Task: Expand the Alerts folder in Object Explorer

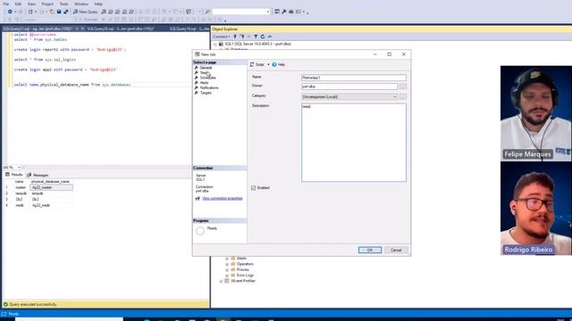Action: [227, 259]
